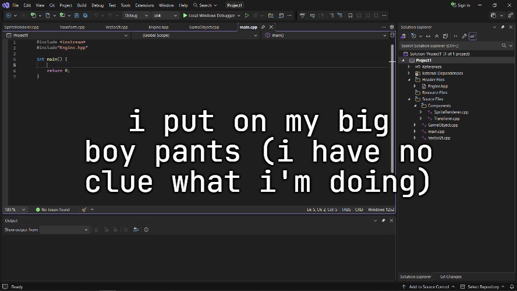Switch to the SpriteRenderer.cpp tab
The height and width of the screenshot is (291, 517).
(22, 27)
